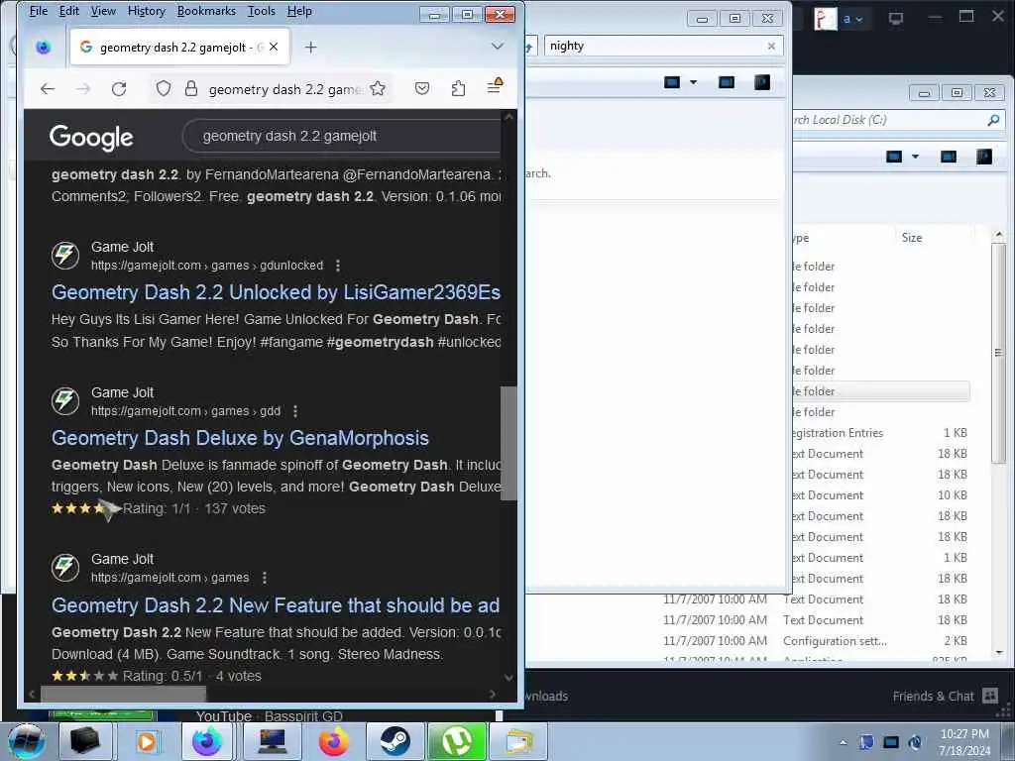
Task: Open the History menu
Action: 147,11
